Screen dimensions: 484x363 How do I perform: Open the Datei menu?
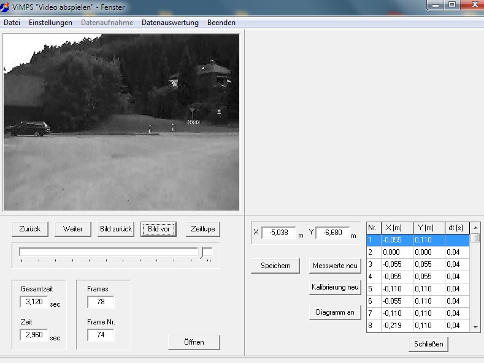[12, 23]
